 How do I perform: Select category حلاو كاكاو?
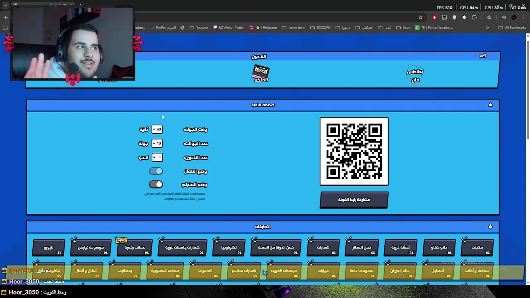439,248
